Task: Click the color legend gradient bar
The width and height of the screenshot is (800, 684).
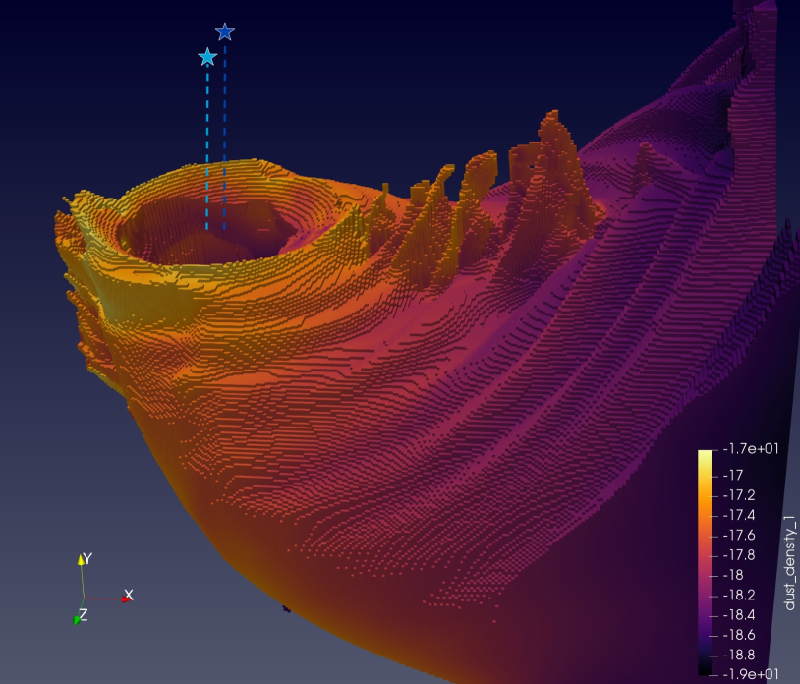Action: click(x=705, y=562)
